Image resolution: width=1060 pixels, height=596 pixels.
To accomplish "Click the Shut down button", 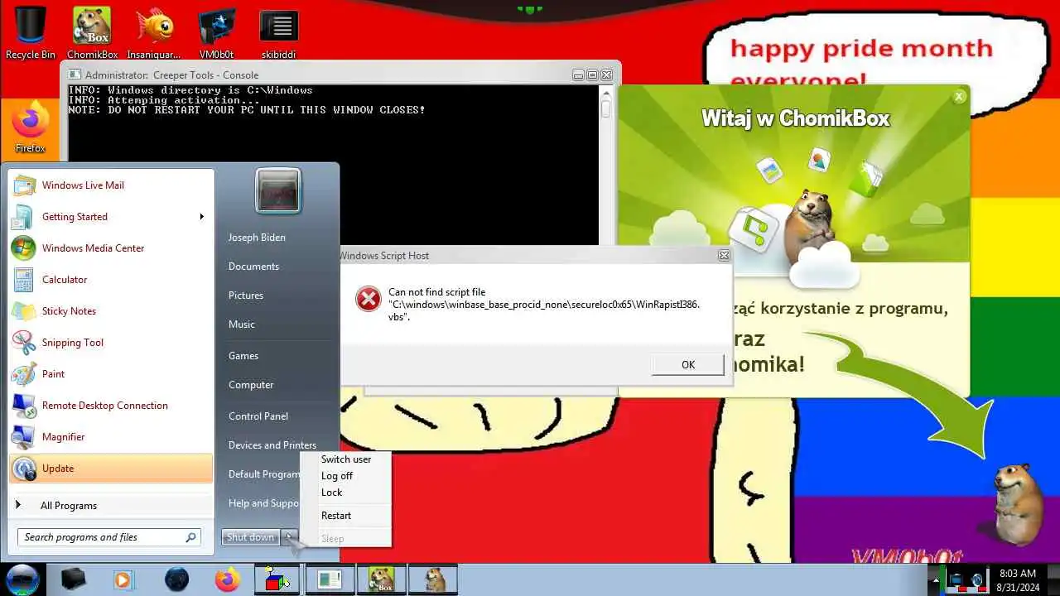I will coord(250,537).
